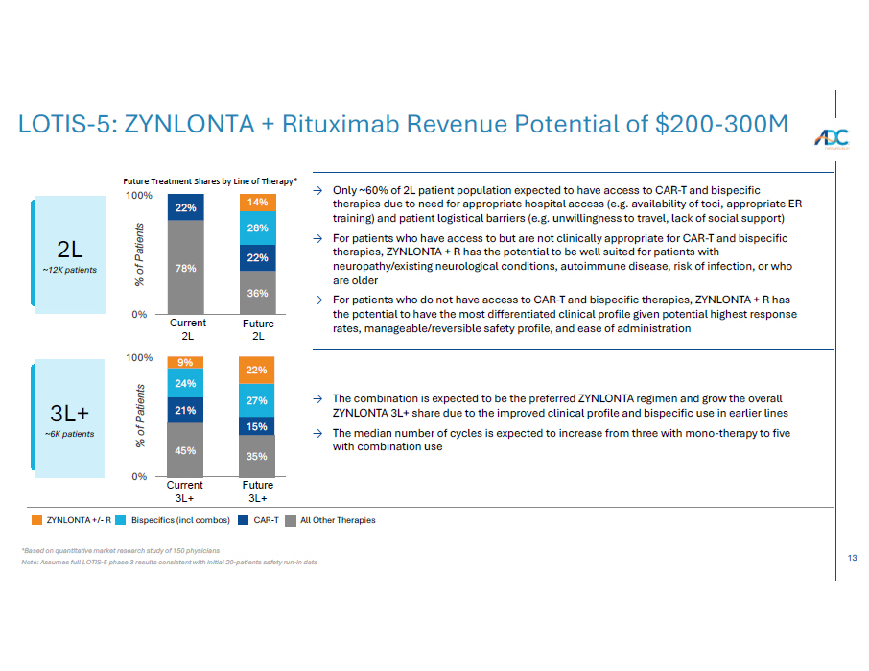The width and height of the screenshot is (869, 671).
Task: Click the chart heading "Future Treatment Shares by Line of Therapy*"
Action: (210, 181)
